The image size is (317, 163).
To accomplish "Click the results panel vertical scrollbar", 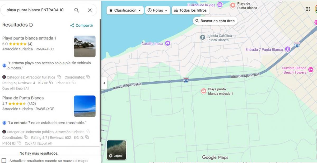I will point(100,81).
